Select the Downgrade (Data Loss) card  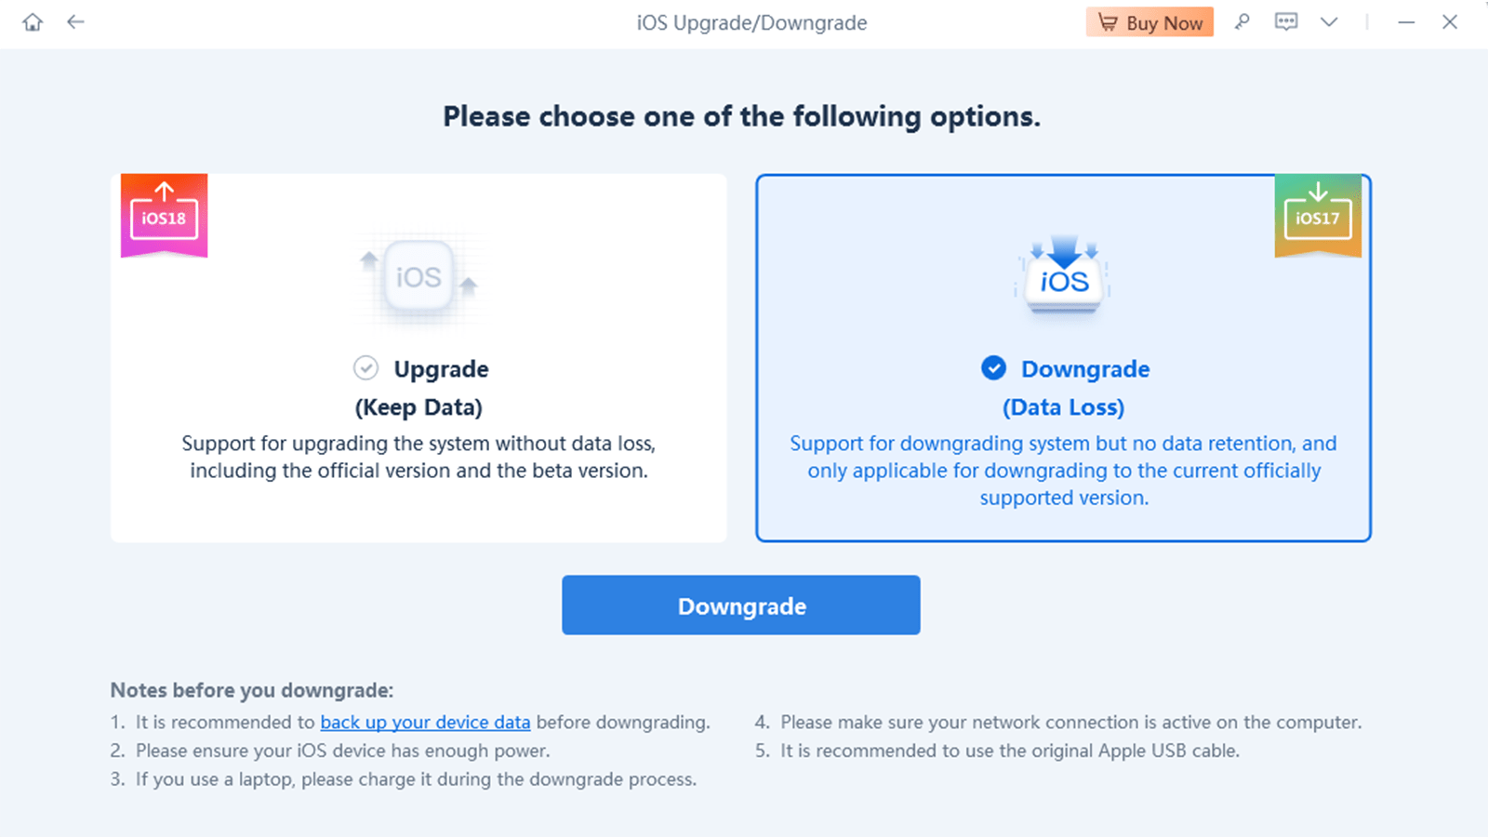[x=1063, y=357]
